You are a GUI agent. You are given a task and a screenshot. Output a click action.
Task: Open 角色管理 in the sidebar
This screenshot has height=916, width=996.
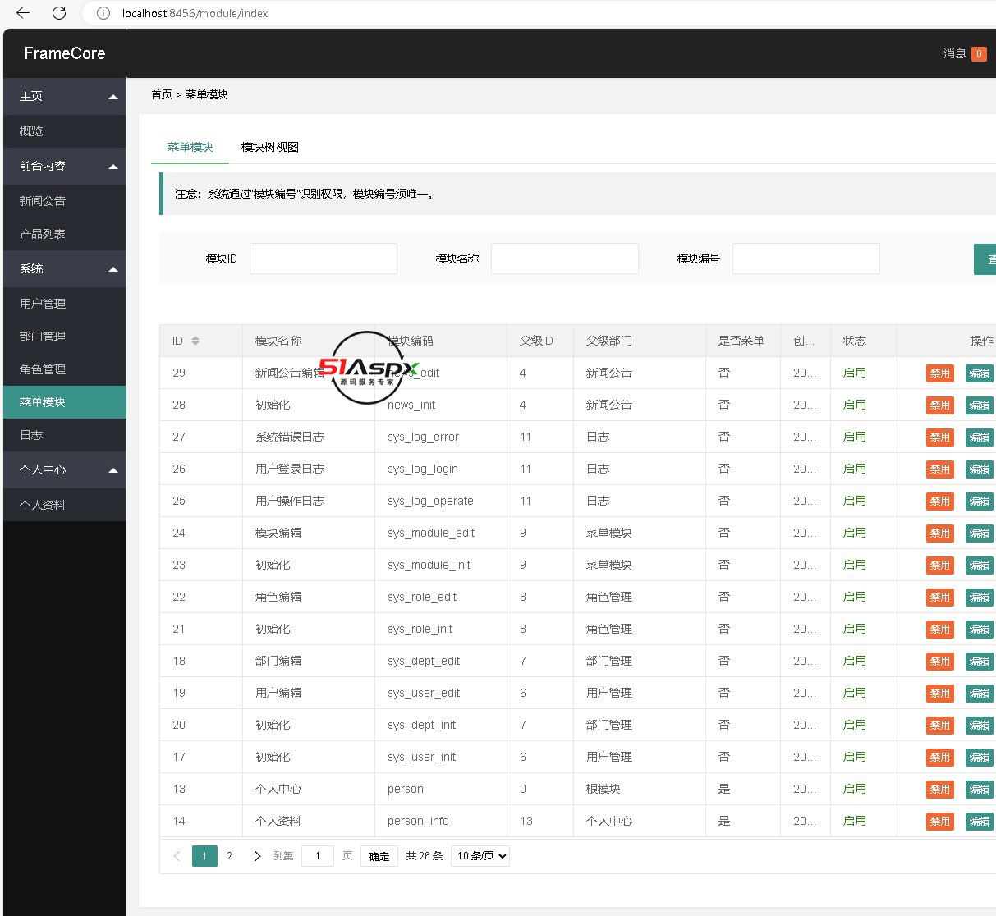click(65, 369)
